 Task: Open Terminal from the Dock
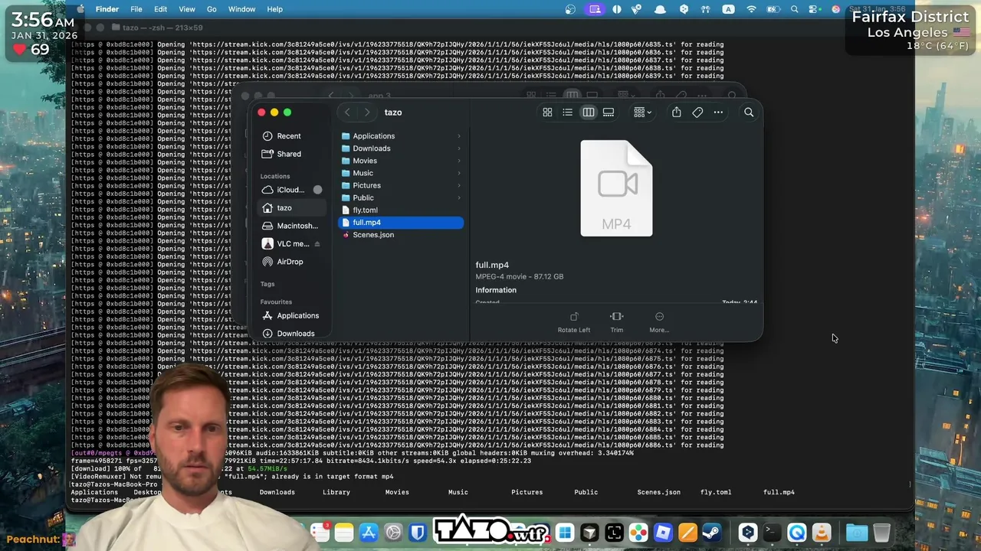(x=772, y=533)
